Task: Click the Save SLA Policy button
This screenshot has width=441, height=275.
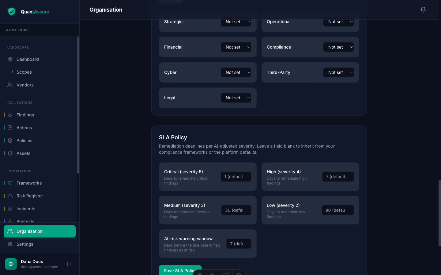Action: click(180, 270)
